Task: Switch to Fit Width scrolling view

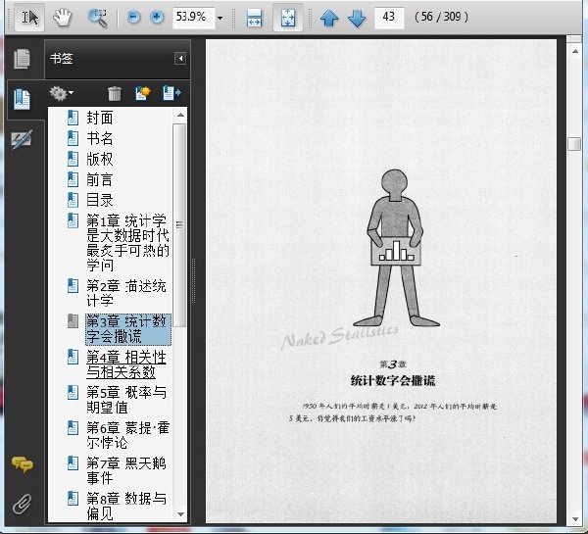Action: pyautogui.click(x=254, y=18)
